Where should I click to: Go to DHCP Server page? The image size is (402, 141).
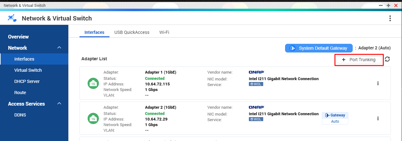tap(27, 81)
